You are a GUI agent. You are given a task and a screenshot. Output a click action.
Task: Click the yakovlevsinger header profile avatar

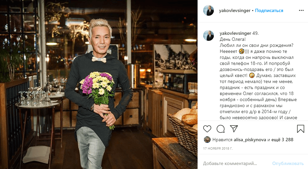coord(209,10)
